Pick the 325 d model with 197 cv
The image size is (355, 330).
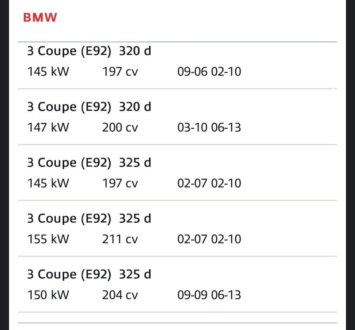(89, 163)
